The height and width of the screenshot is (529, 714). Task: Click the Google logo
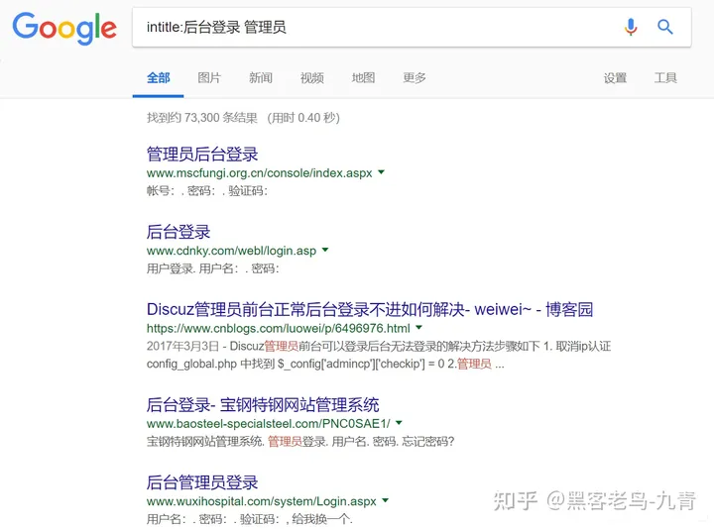click(64, 28)
